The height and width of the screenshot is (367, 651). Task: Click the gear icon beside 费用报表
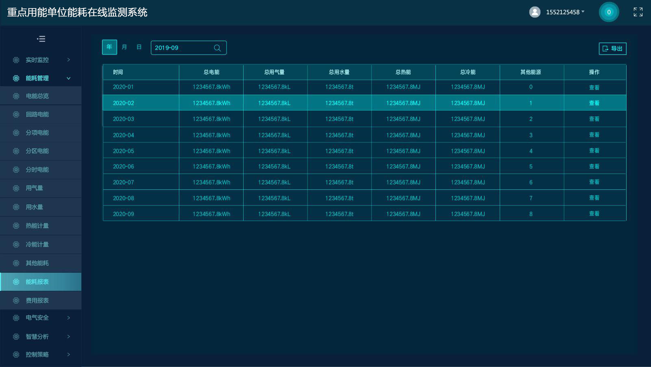coord(16,301)
